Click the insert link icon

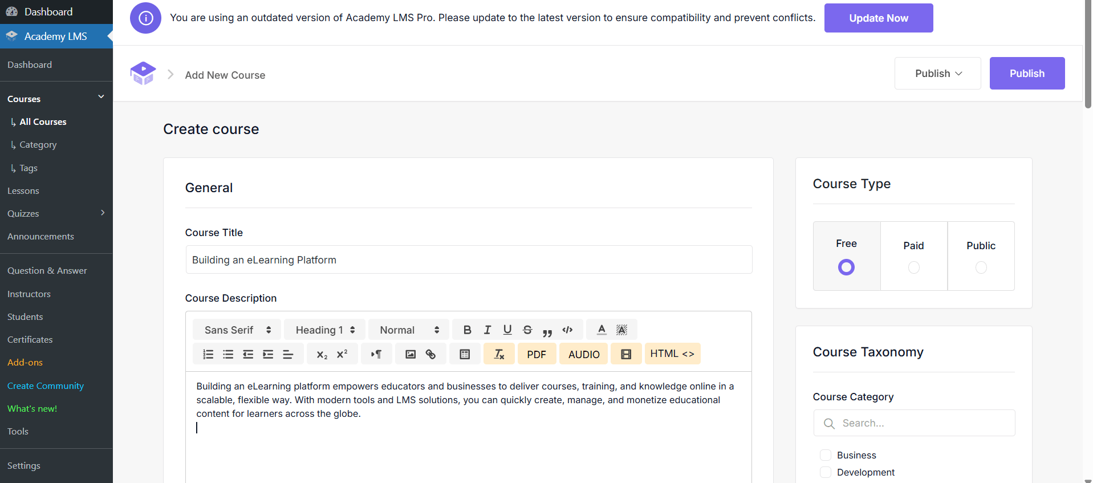tap(430, 354)
